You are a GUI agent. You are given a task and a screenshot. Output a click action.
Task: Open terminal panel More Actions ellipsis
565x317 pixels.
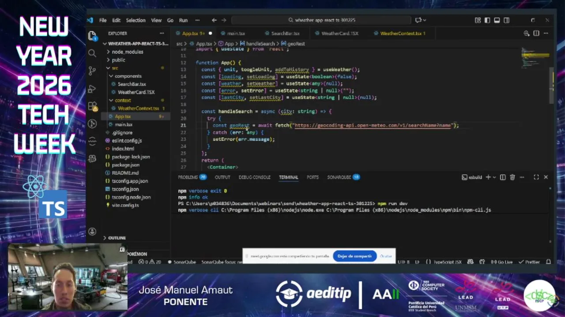click(x=522, y=177)
